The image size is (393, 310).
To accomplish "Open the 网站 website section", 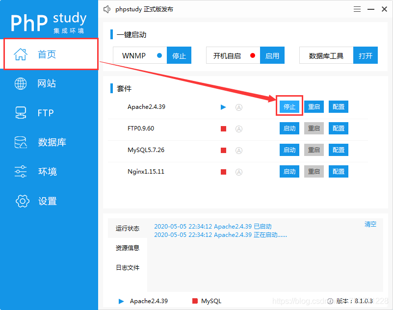I will [47, 83].
